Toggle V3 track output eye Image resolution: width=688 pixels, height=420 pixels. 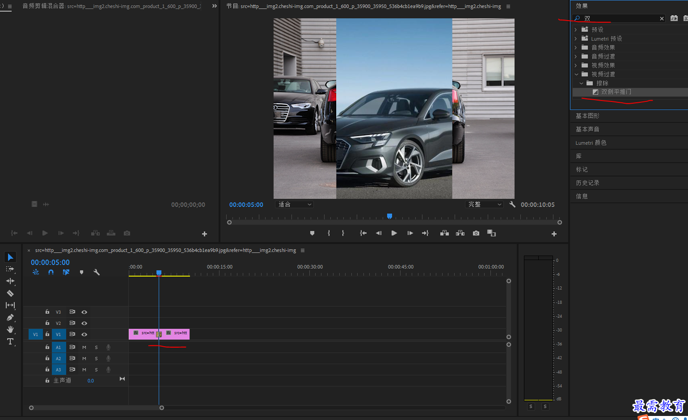coord(84,312)
